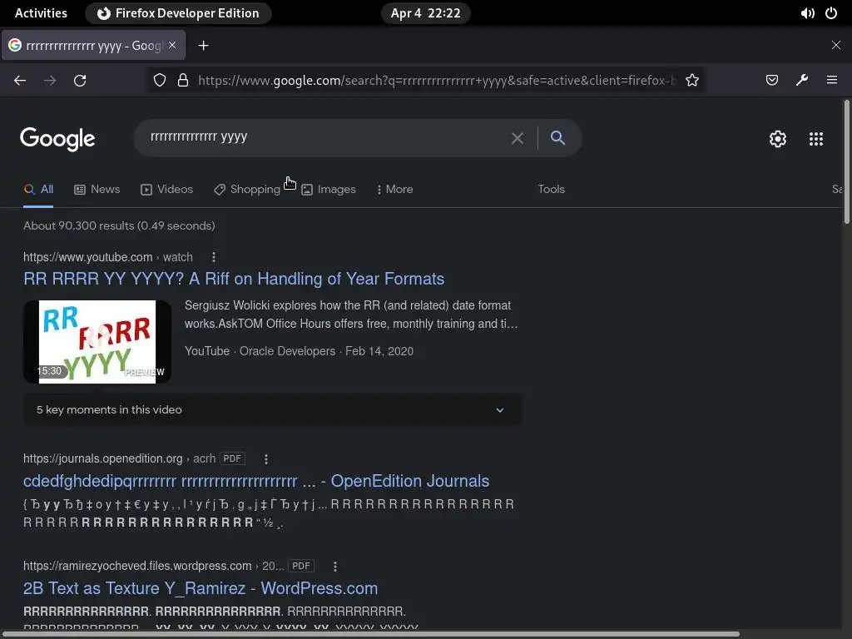Open RR RRRR YY YYYY video result link

(234, 279)
